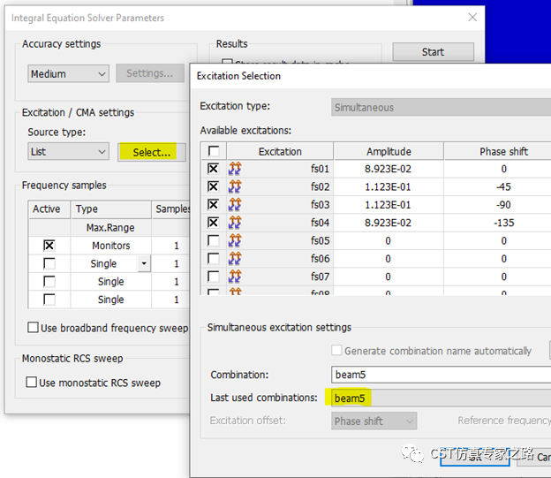The image size is (551, 478).
Task: Uncheck the fs03 excitation checkbox
Action: pos(213,205)
